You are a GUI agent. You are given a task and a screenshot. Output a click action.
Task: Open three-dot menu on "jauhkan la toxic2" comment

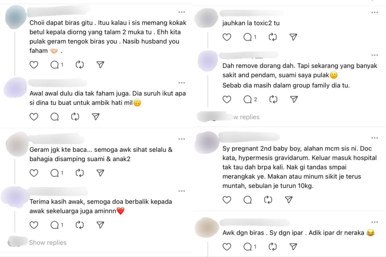pos(374,12)
